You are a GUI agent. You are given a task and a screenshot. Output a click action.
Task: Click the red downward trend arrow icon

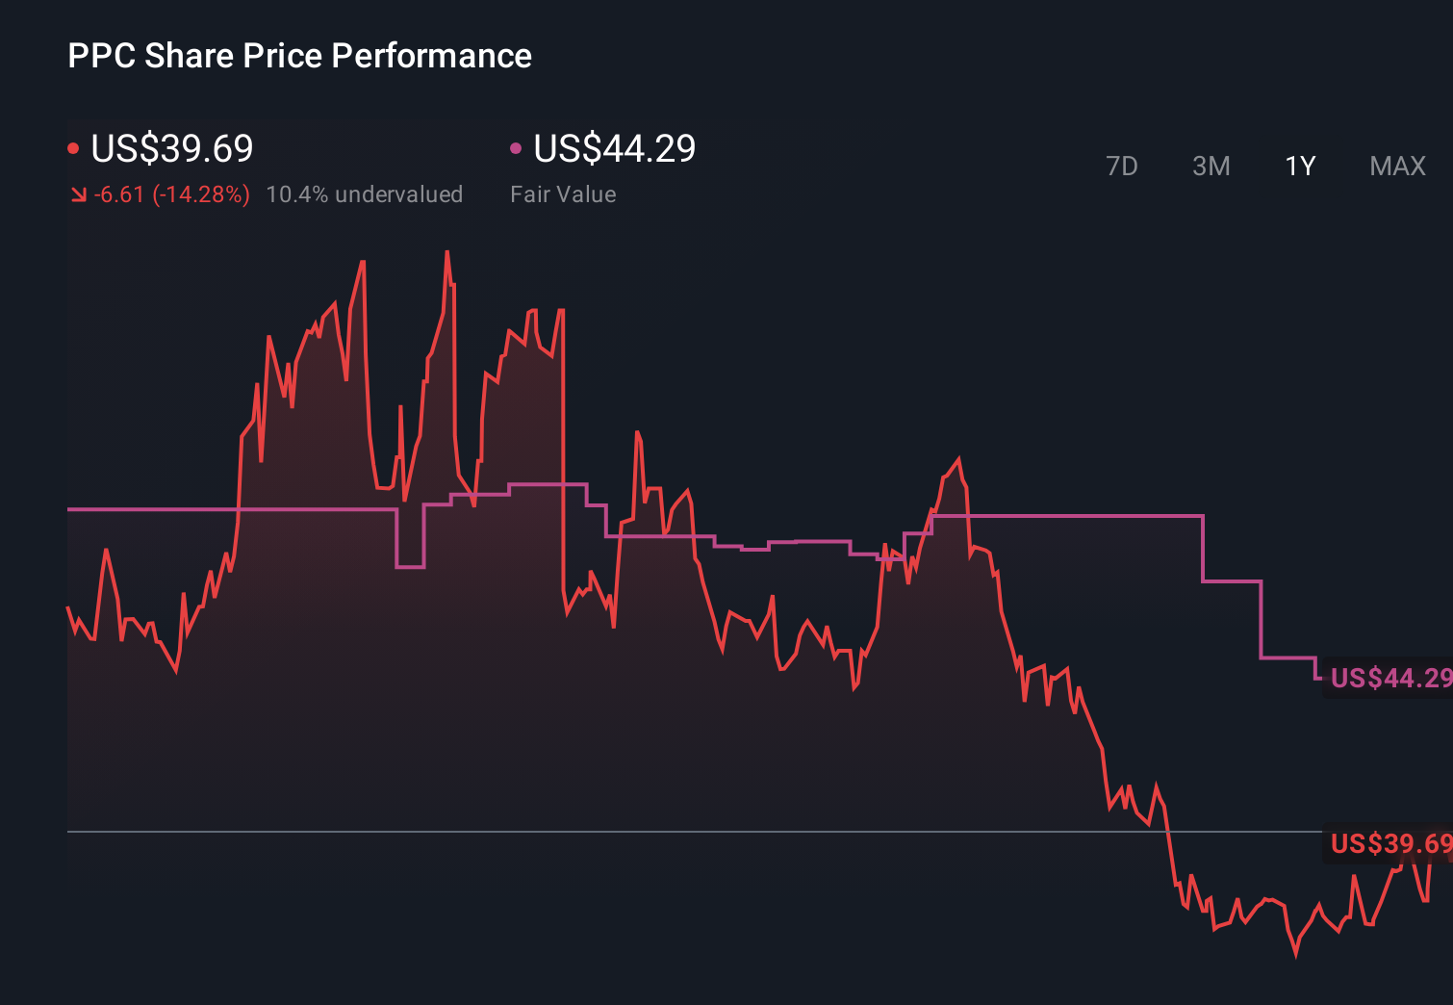click(x=78, y=193)
